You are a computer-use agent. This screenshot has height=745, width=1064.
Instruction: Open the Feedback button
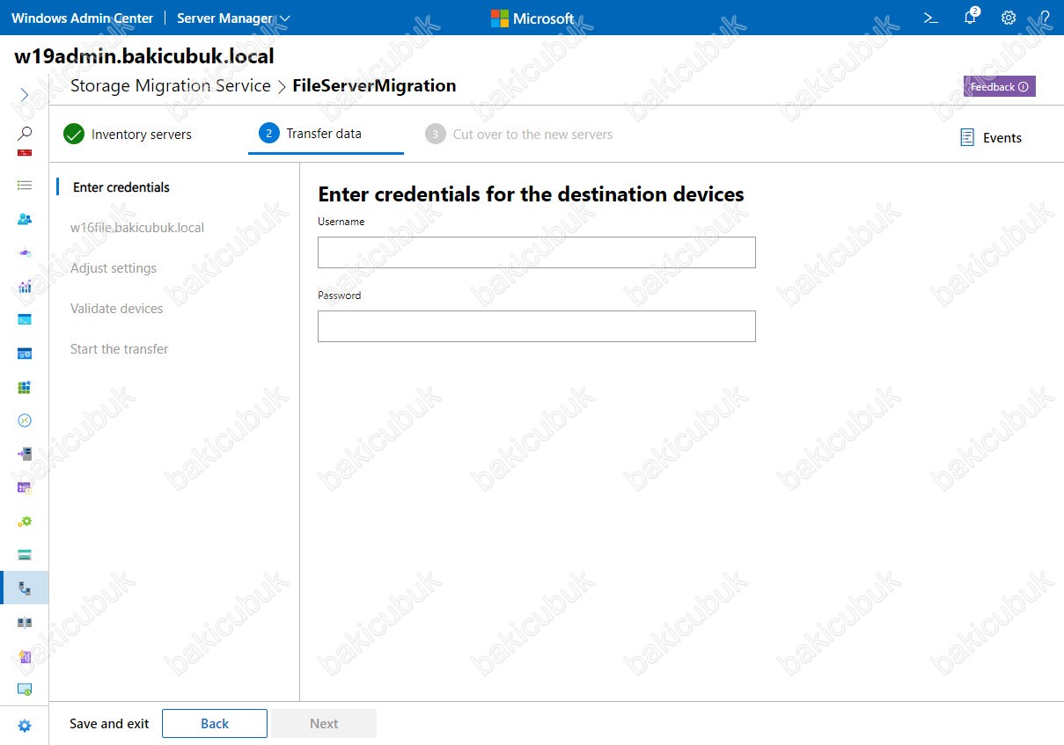coord(999,87)
